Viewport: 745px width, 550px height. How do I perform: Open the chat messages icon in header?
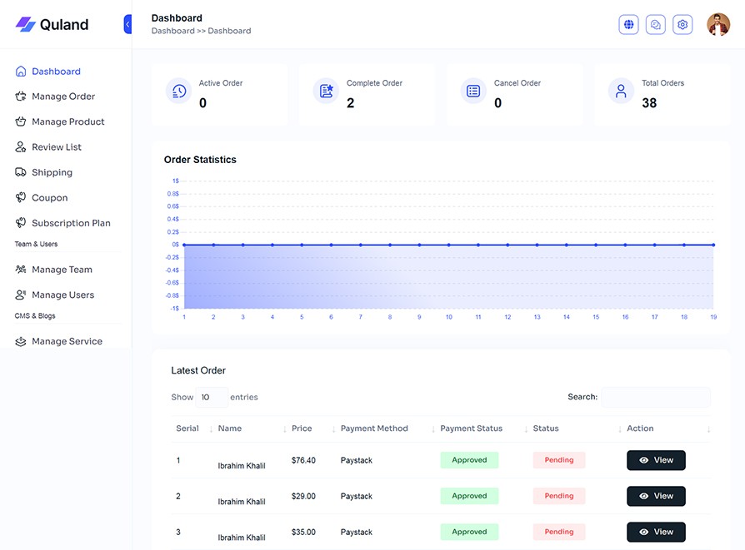656,25
